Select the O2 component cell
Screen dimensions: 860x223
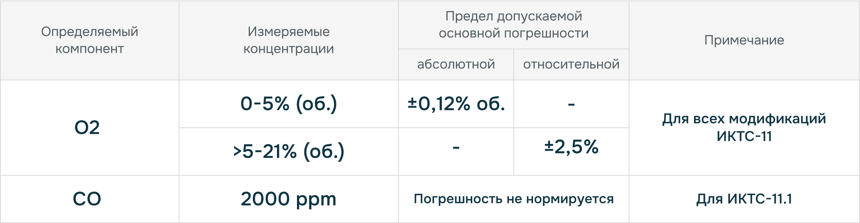pyautogui.click(x=90, y=128)
